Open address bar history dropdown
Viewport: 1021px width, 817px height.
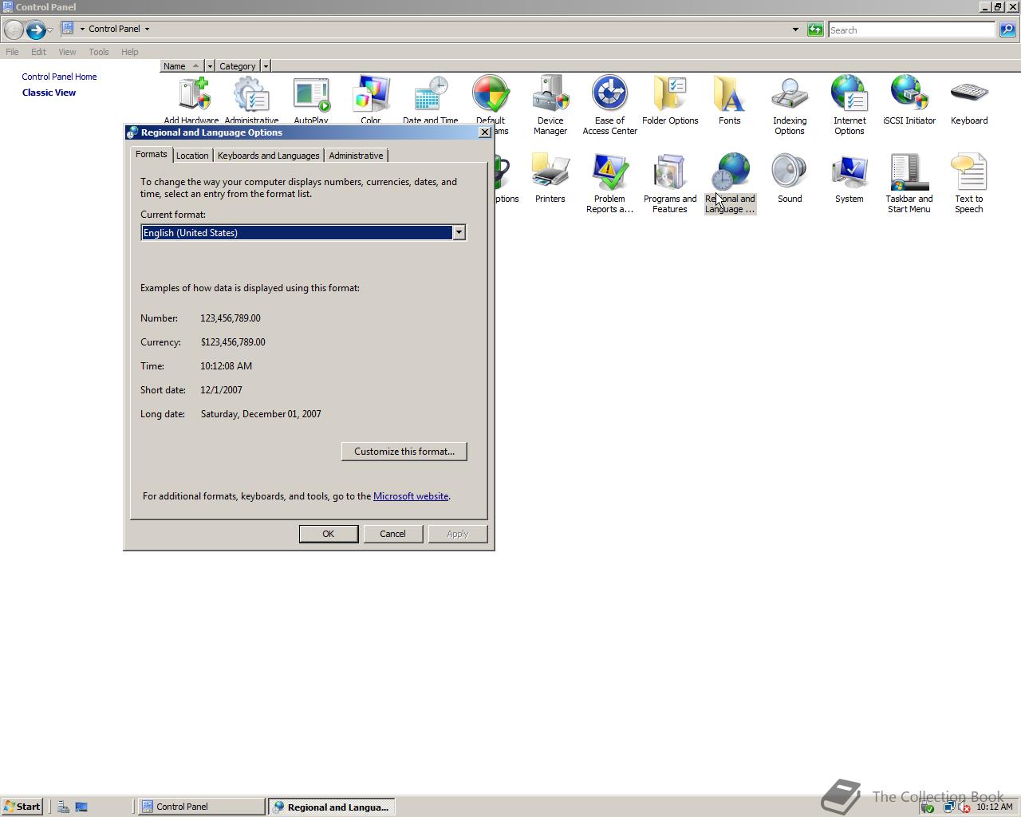click(x=795, y=30)
